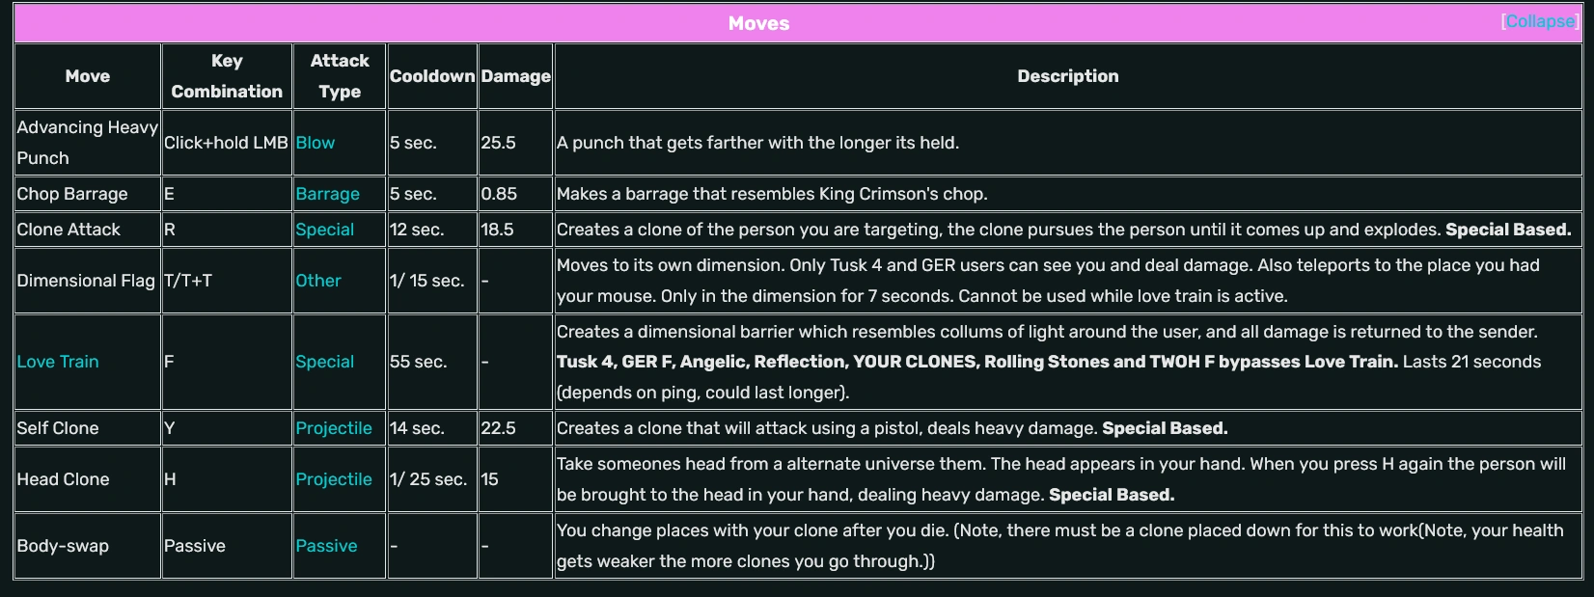
Task: Click Special link in Love Train row
Action: tap(324, 362)
